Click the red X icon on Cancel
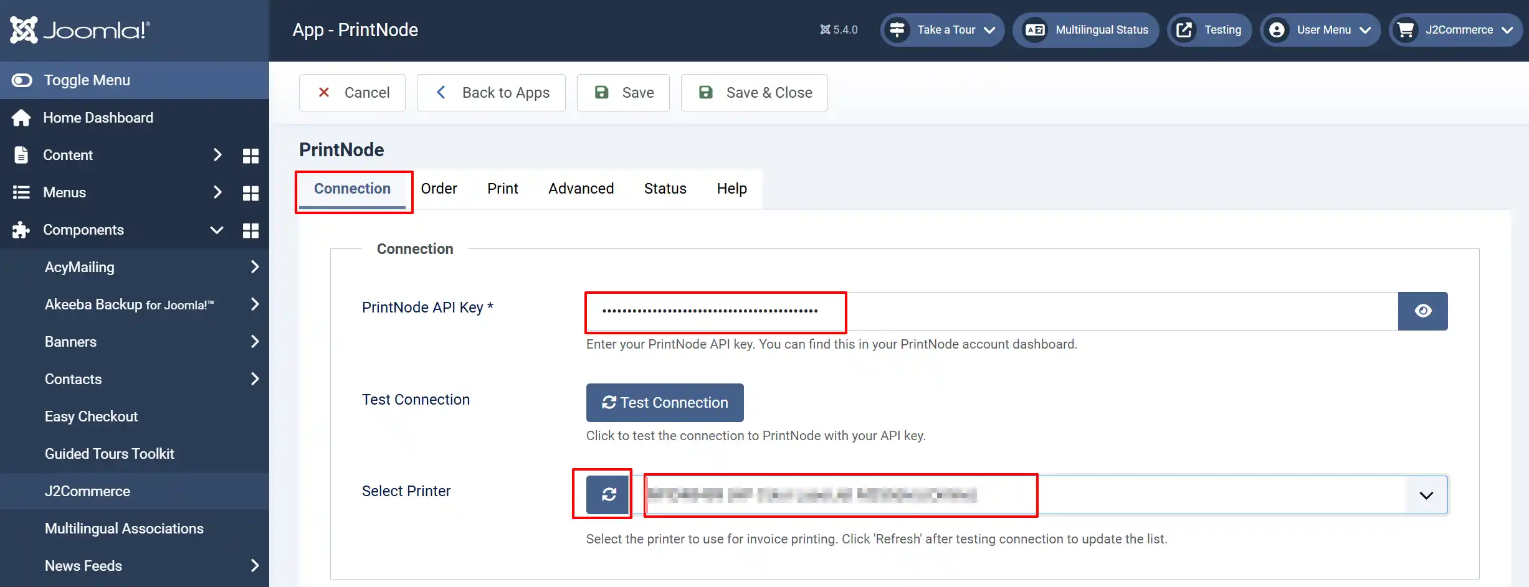The height and width of the screenshot is (587, 1529). pos(323,93)
